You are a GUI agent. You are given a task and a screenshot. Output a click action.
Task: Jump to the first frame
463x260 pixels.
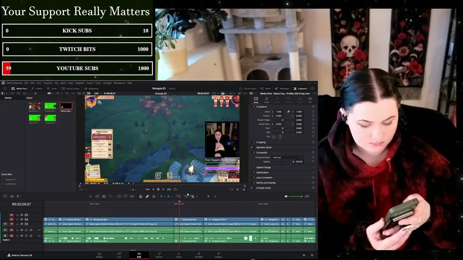pyautogui.click(x=147, y=189)
